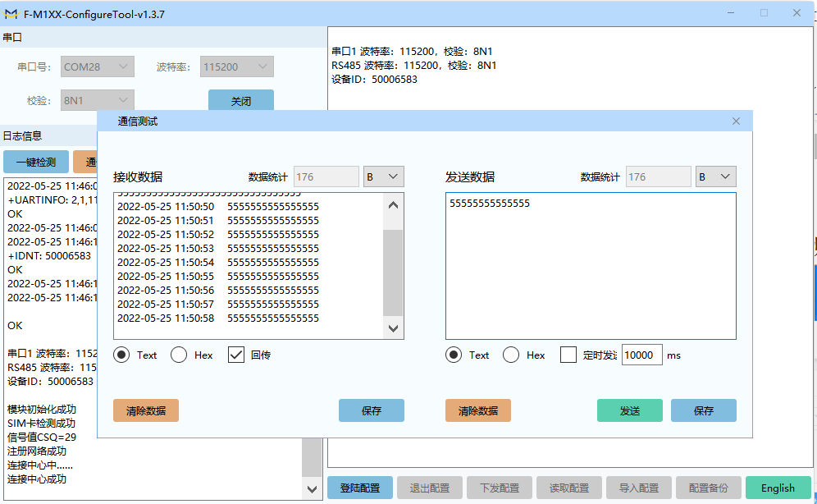Click the received data scrollbar thumb

394,273
